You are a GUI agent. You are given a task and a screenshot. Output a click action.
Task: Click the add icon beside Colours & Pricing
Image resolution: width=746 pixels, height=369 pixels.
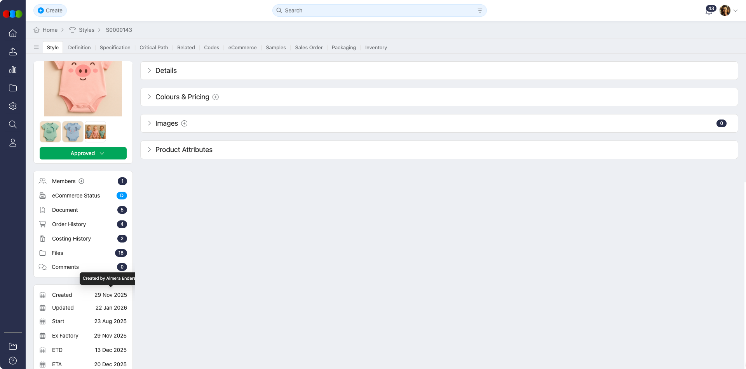[x=216, y=97]
